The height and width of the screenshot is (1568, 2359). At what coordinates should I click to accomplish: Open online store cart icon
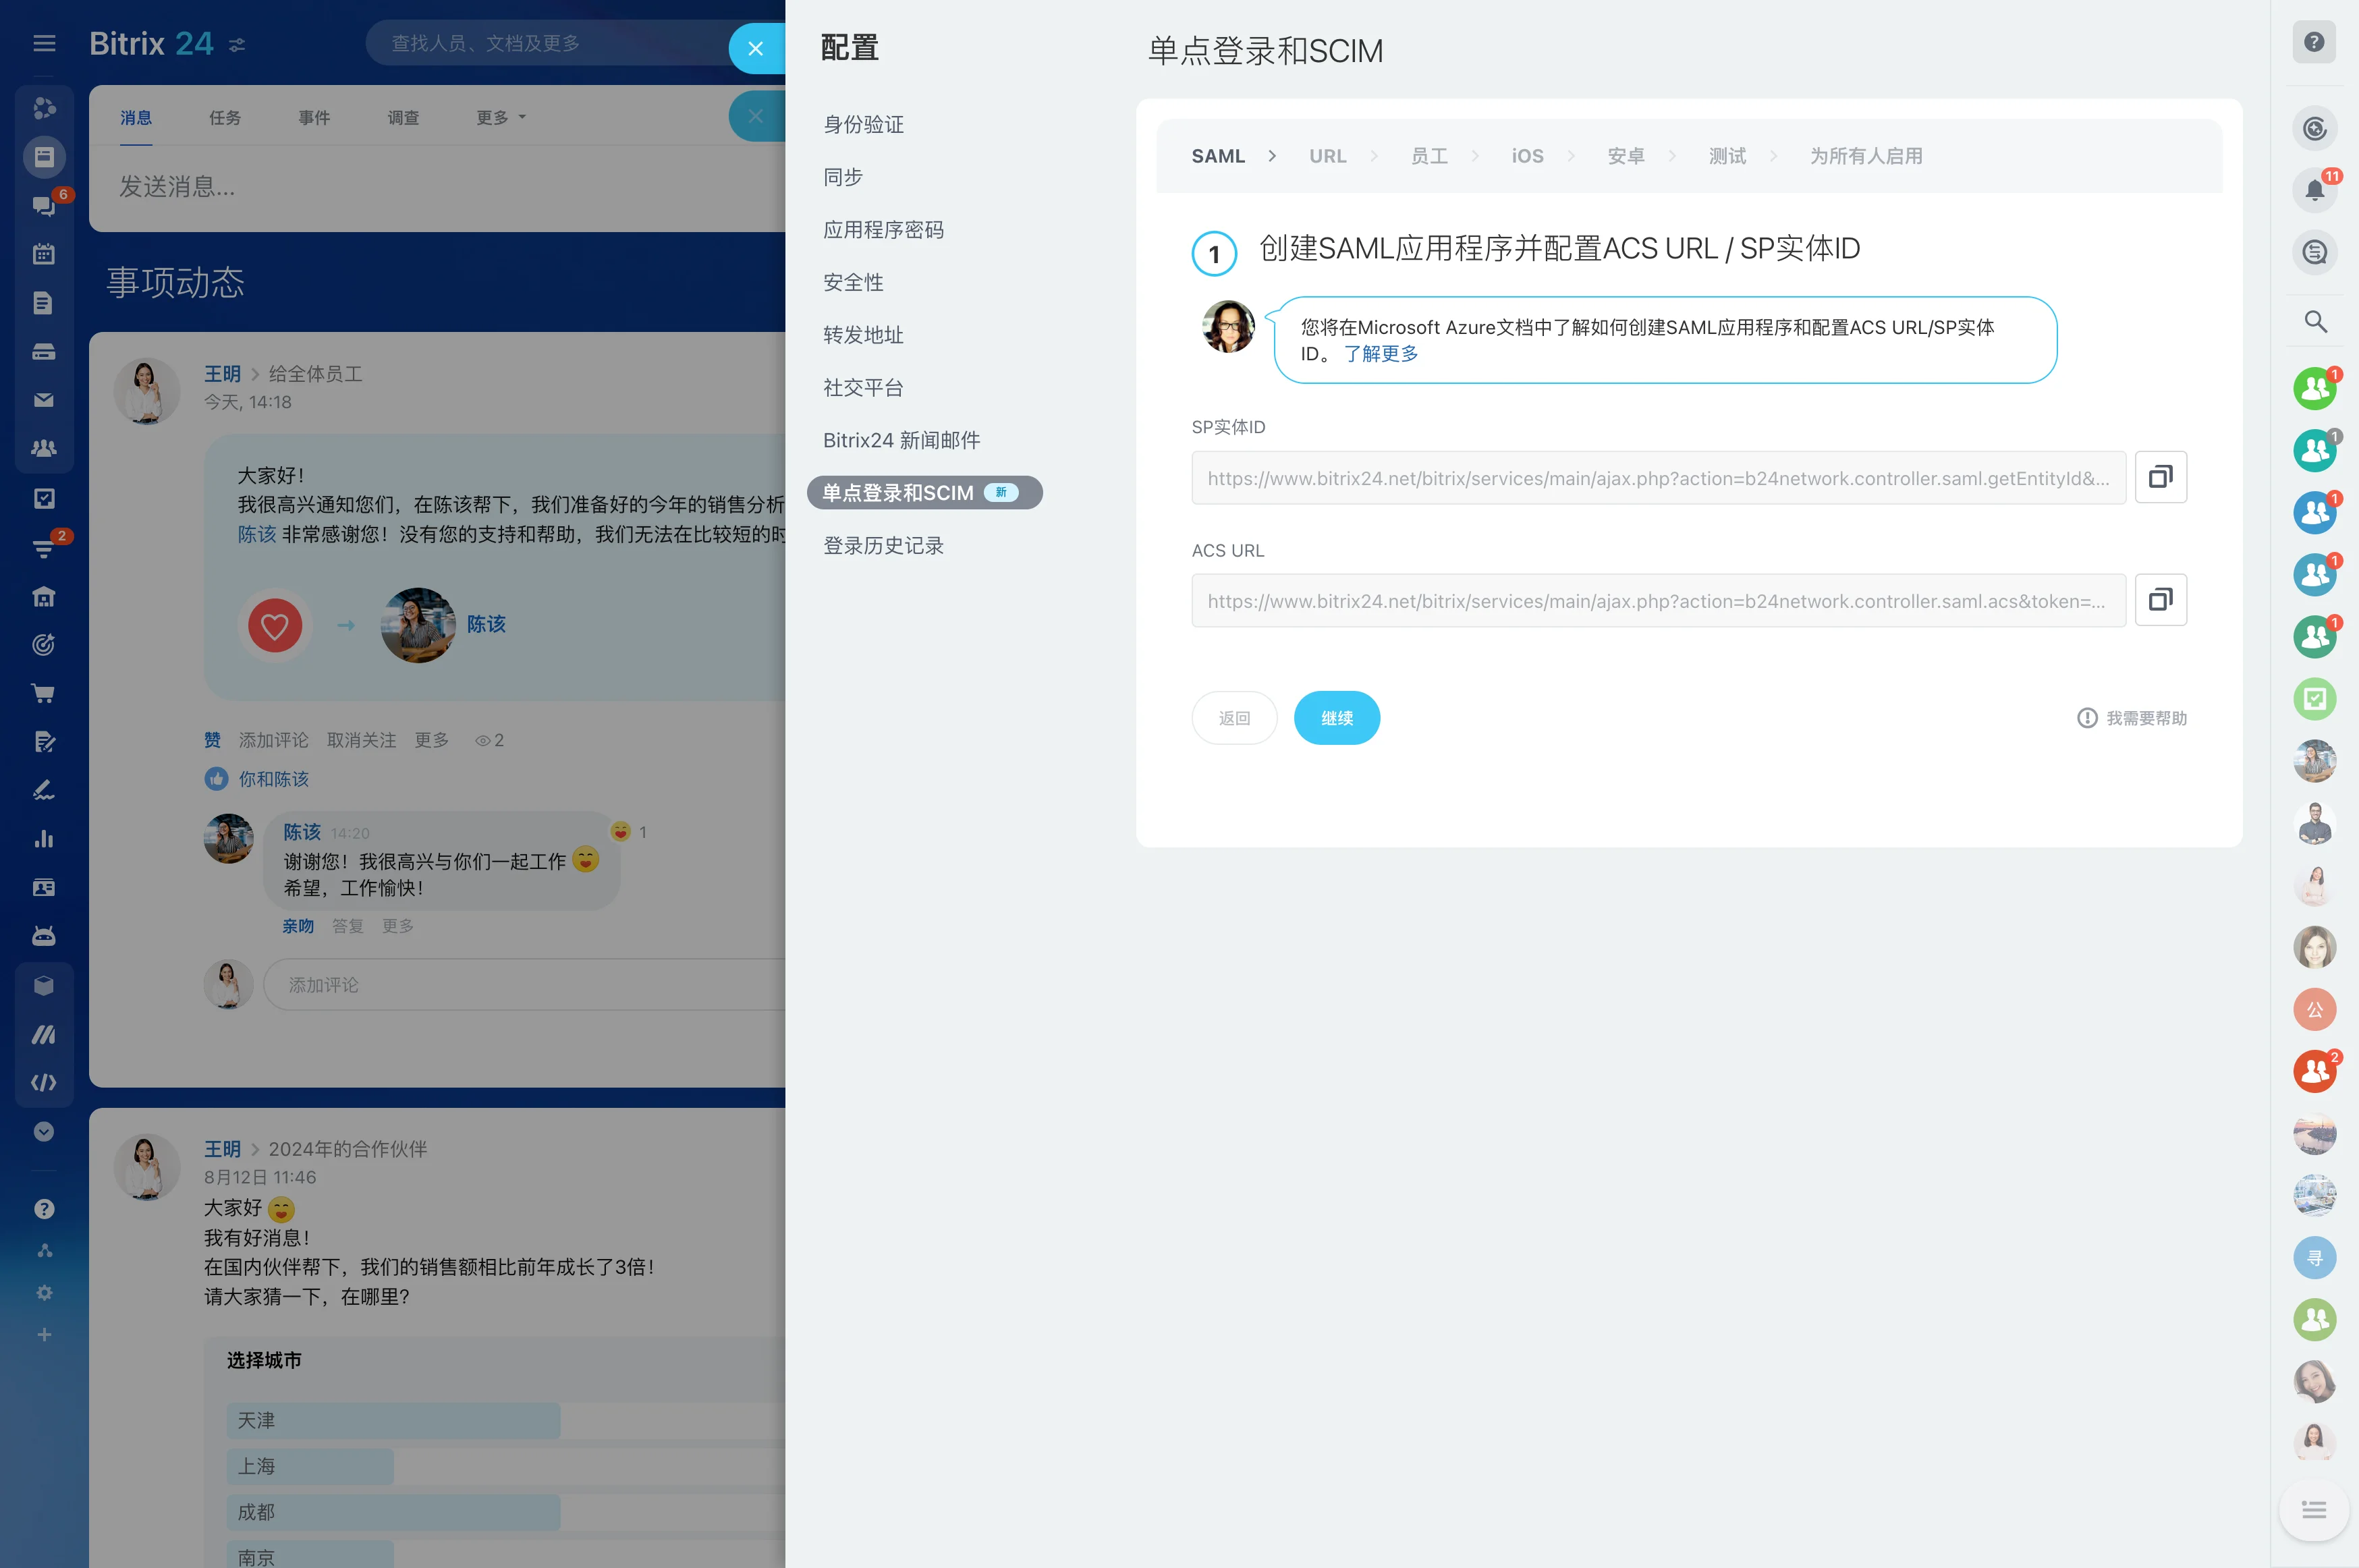[44, 693]
